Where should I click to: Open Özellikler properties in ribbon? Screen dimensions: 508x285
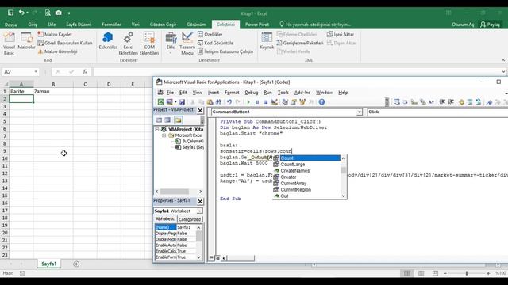click(210, 34)
